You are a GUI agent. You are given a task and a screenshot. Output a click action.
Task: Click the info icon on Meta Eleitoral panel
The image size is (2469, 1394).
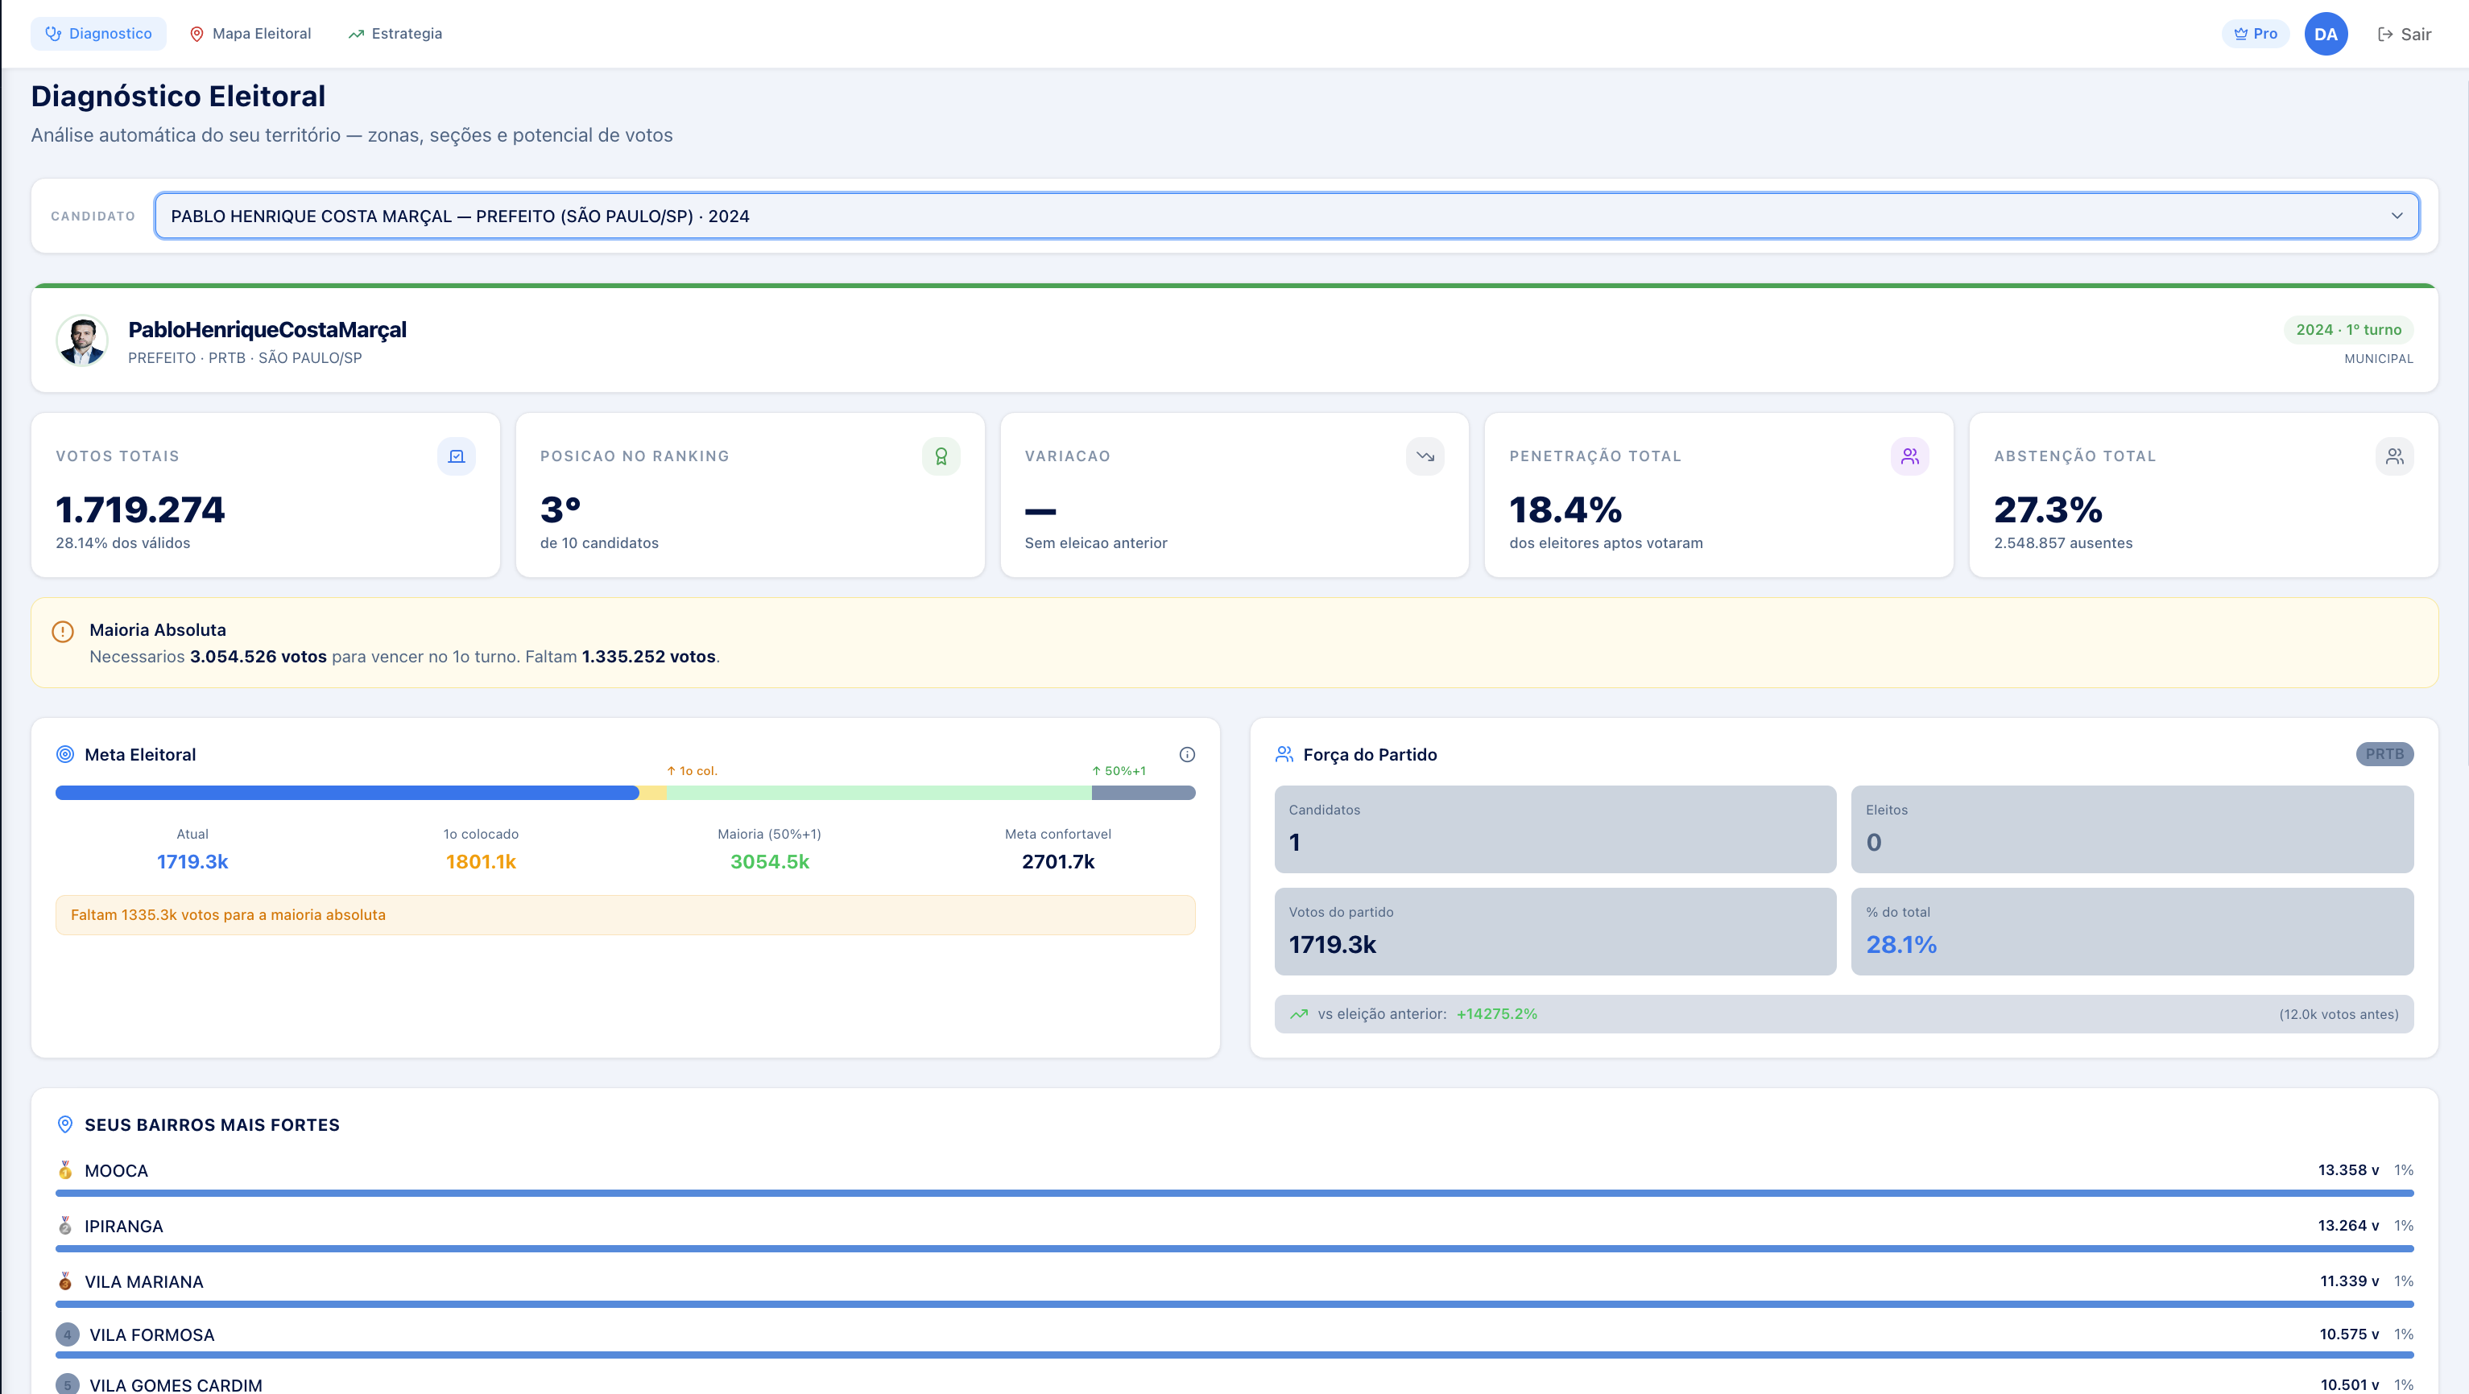1188,755
